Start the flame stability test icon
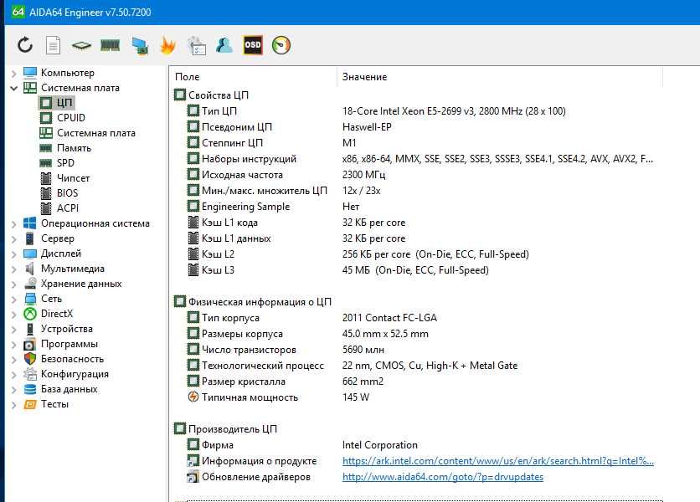Screen dimensions: 700x502 pyautogui.click(x=167, y=45)
